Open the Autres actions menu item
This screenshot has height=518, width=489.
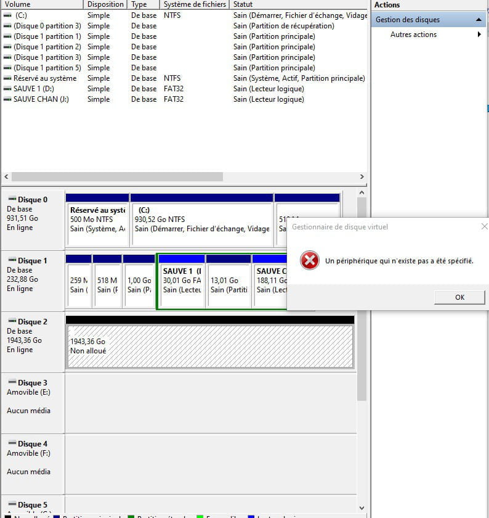point(413,35)
